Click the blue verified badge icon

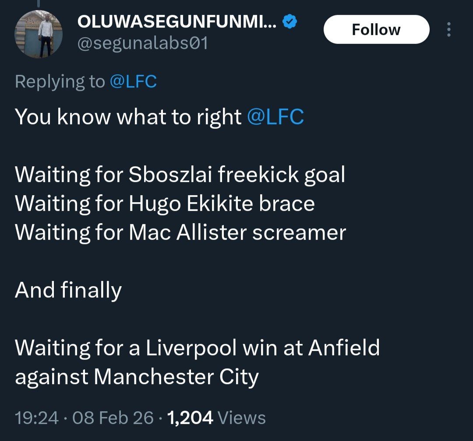pos(289,22)
